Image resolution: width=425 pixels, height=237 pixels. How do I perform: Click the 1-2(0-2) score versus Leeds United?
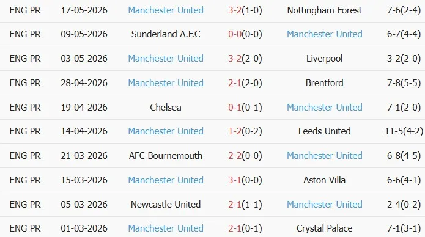(x=245, y=131)
